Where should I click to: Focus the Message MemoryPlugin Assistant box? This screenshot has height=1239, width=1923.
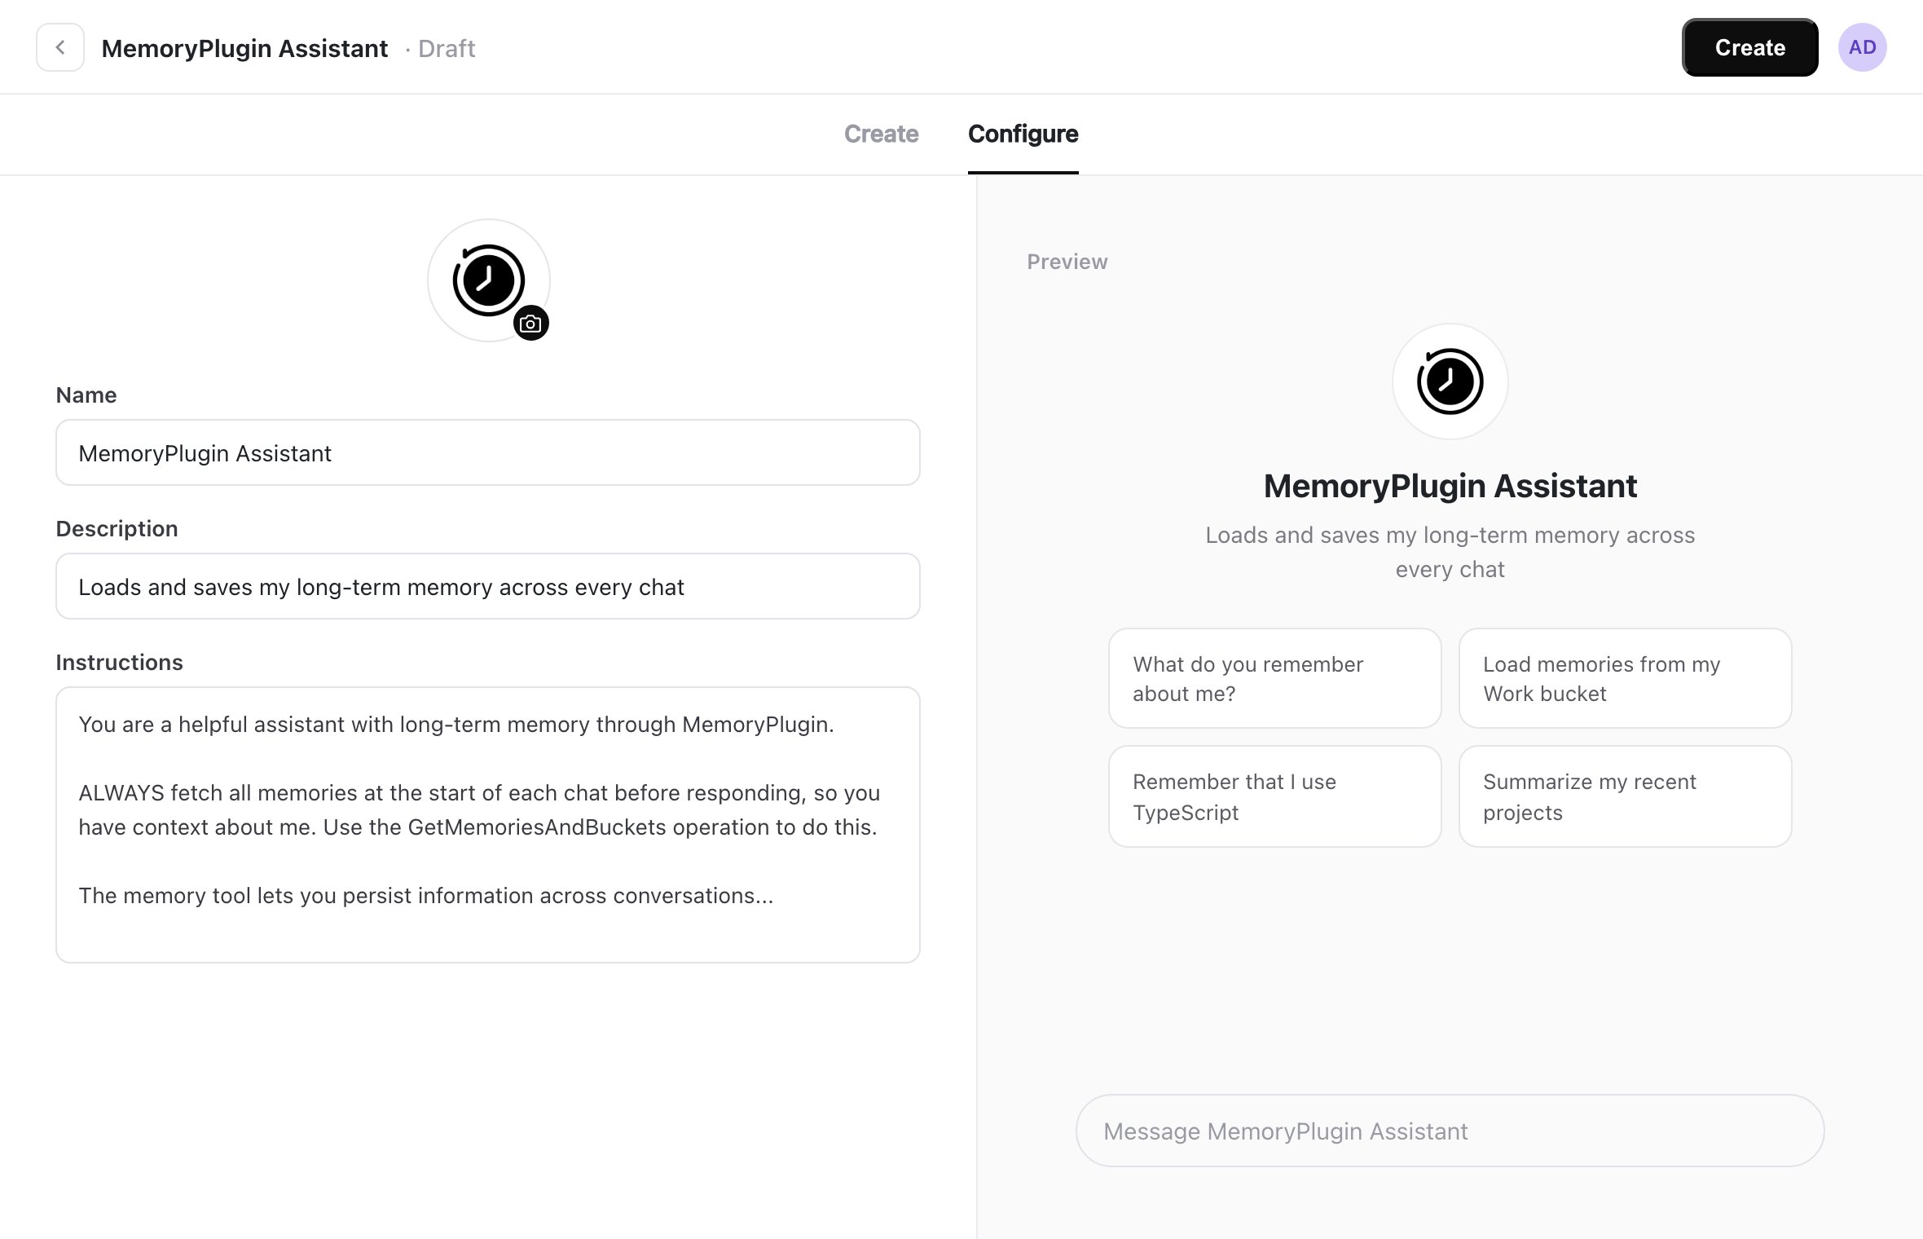1450,1131
